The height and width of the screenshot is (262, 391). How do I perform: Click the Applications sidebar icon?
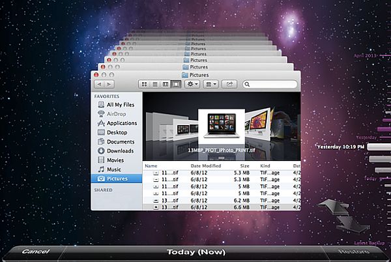pos(101,123)
